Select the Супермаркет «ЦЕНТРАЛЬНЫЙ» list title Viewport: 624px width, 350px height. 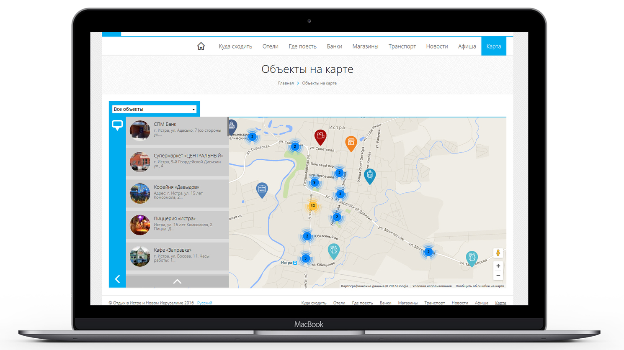188,156
